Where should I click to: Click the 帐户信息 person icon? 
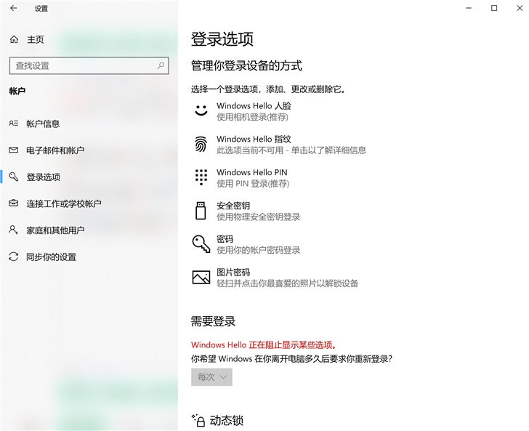click(14, 124)
